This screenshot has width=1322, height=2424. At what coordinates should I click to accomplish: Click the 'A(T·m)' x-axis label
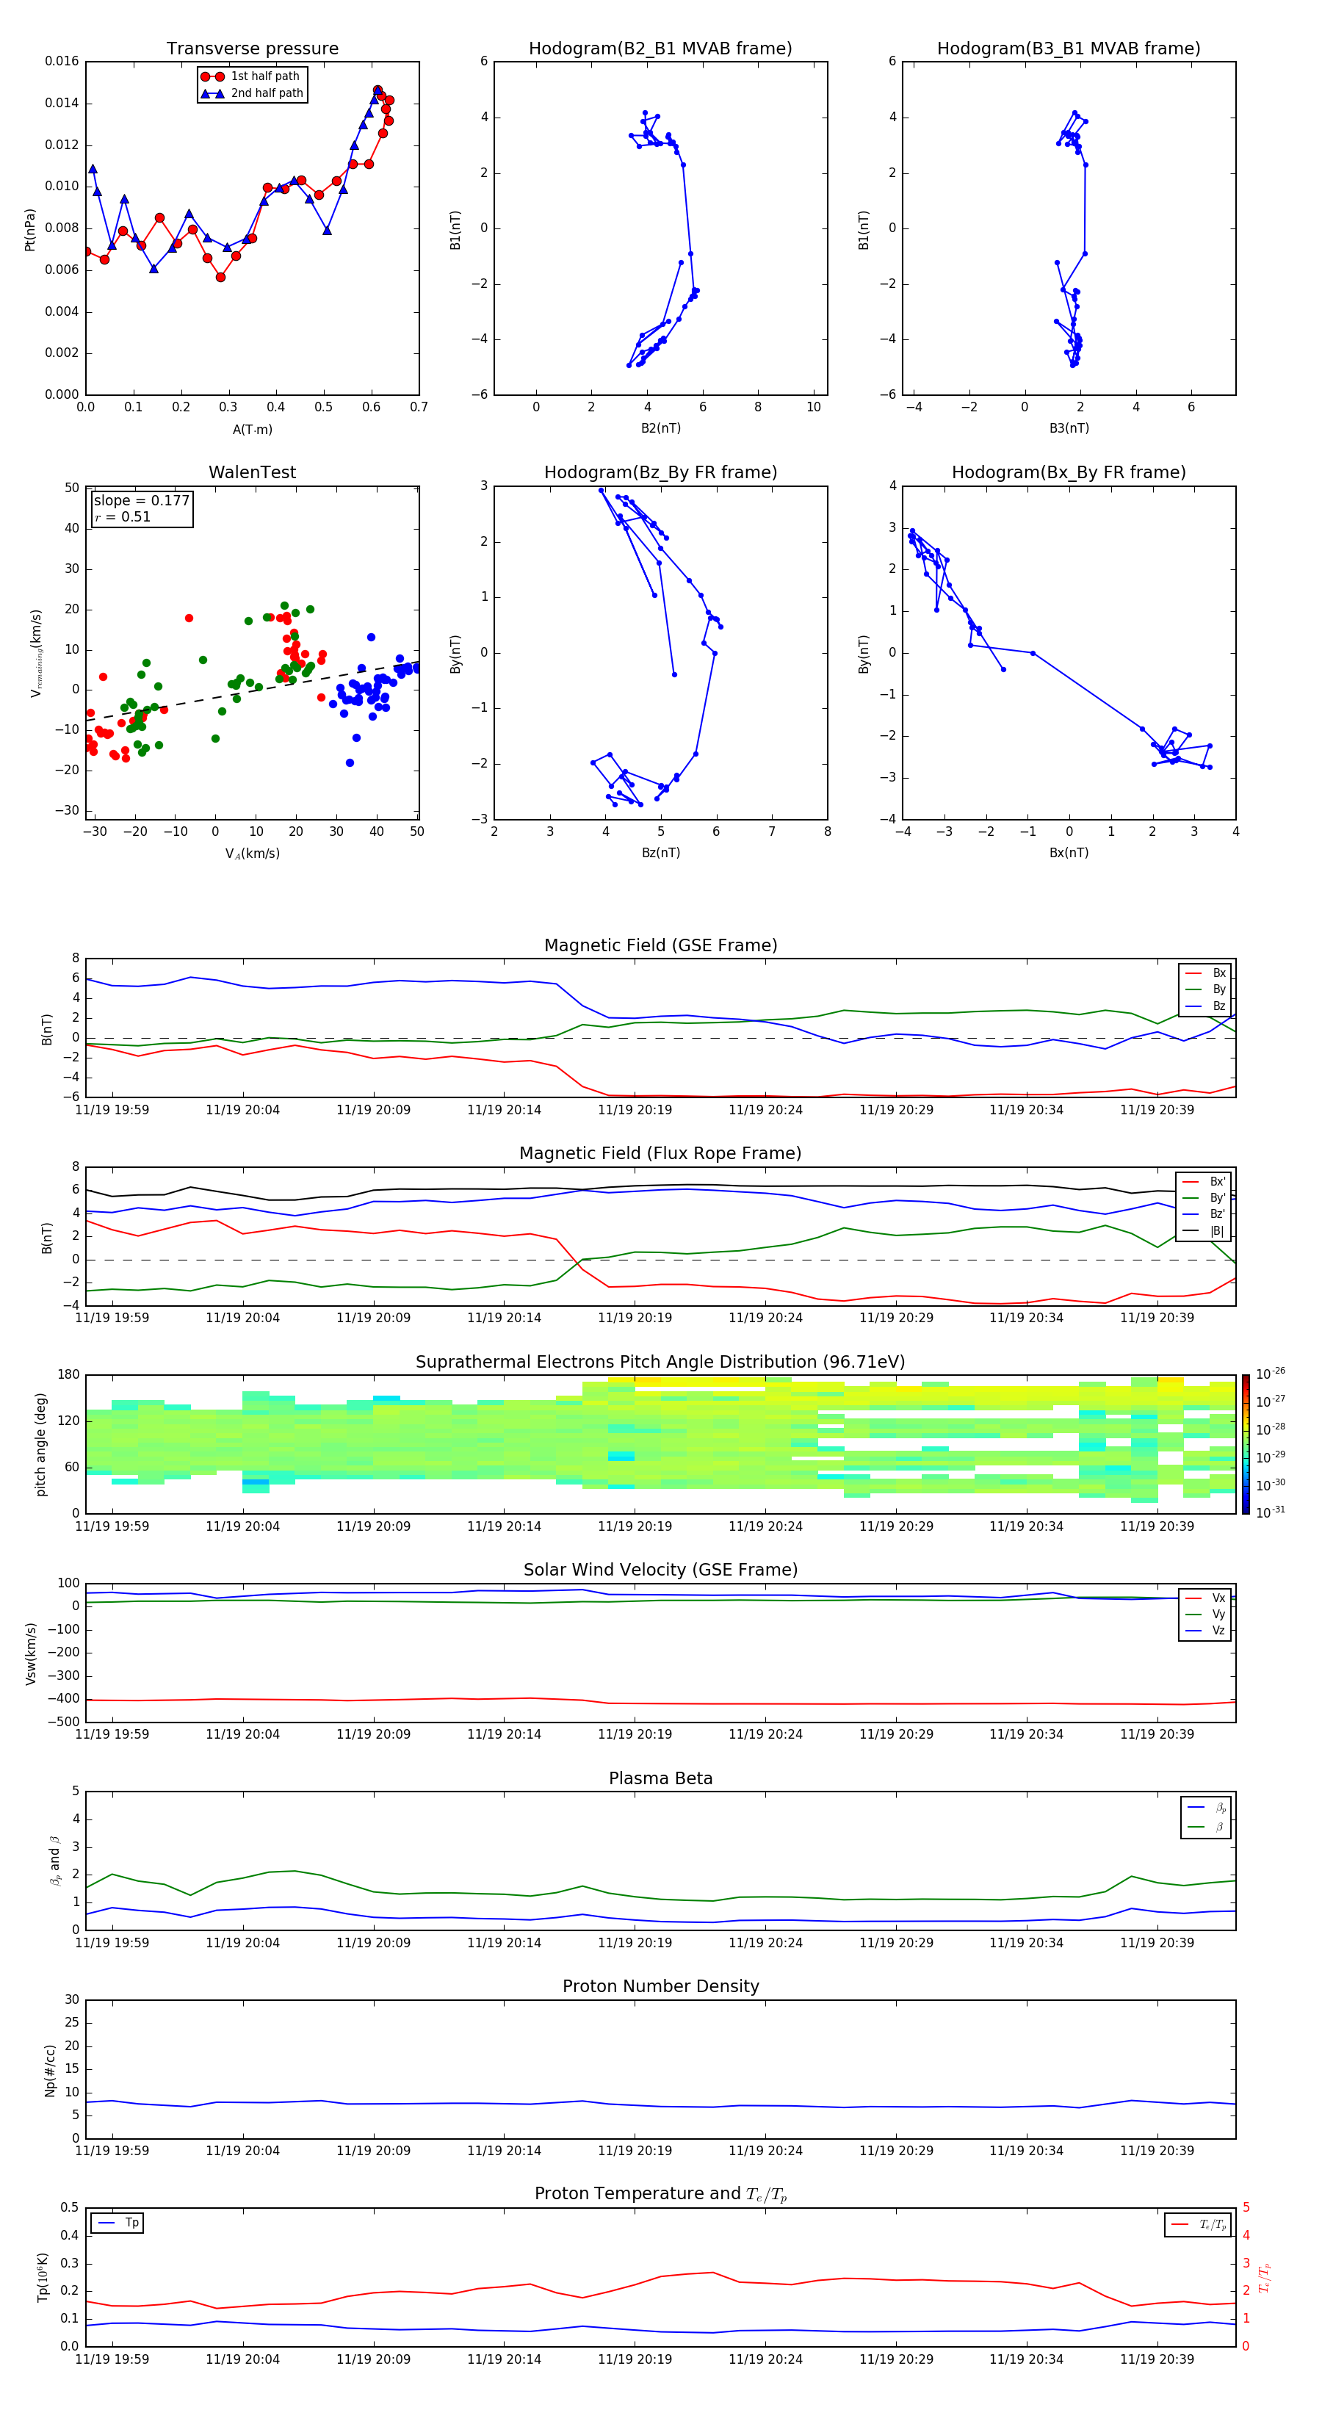coord(252,430)
